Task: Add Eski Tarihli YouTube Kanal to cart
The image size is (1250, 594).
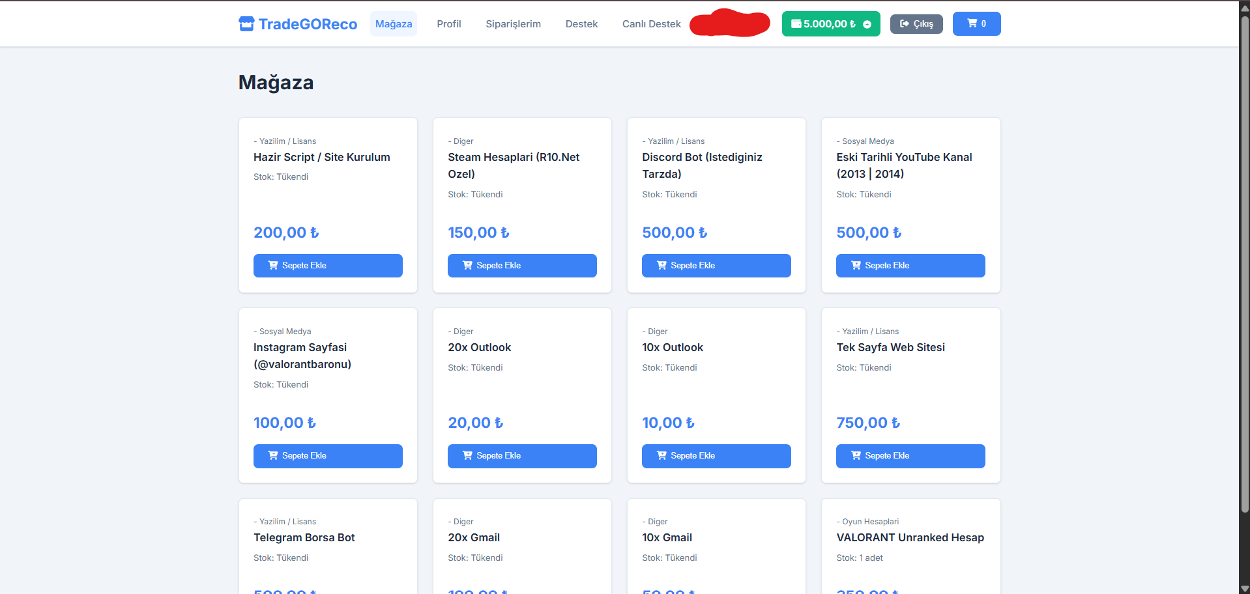Action: pyautogui.click(x=910, y=266)
